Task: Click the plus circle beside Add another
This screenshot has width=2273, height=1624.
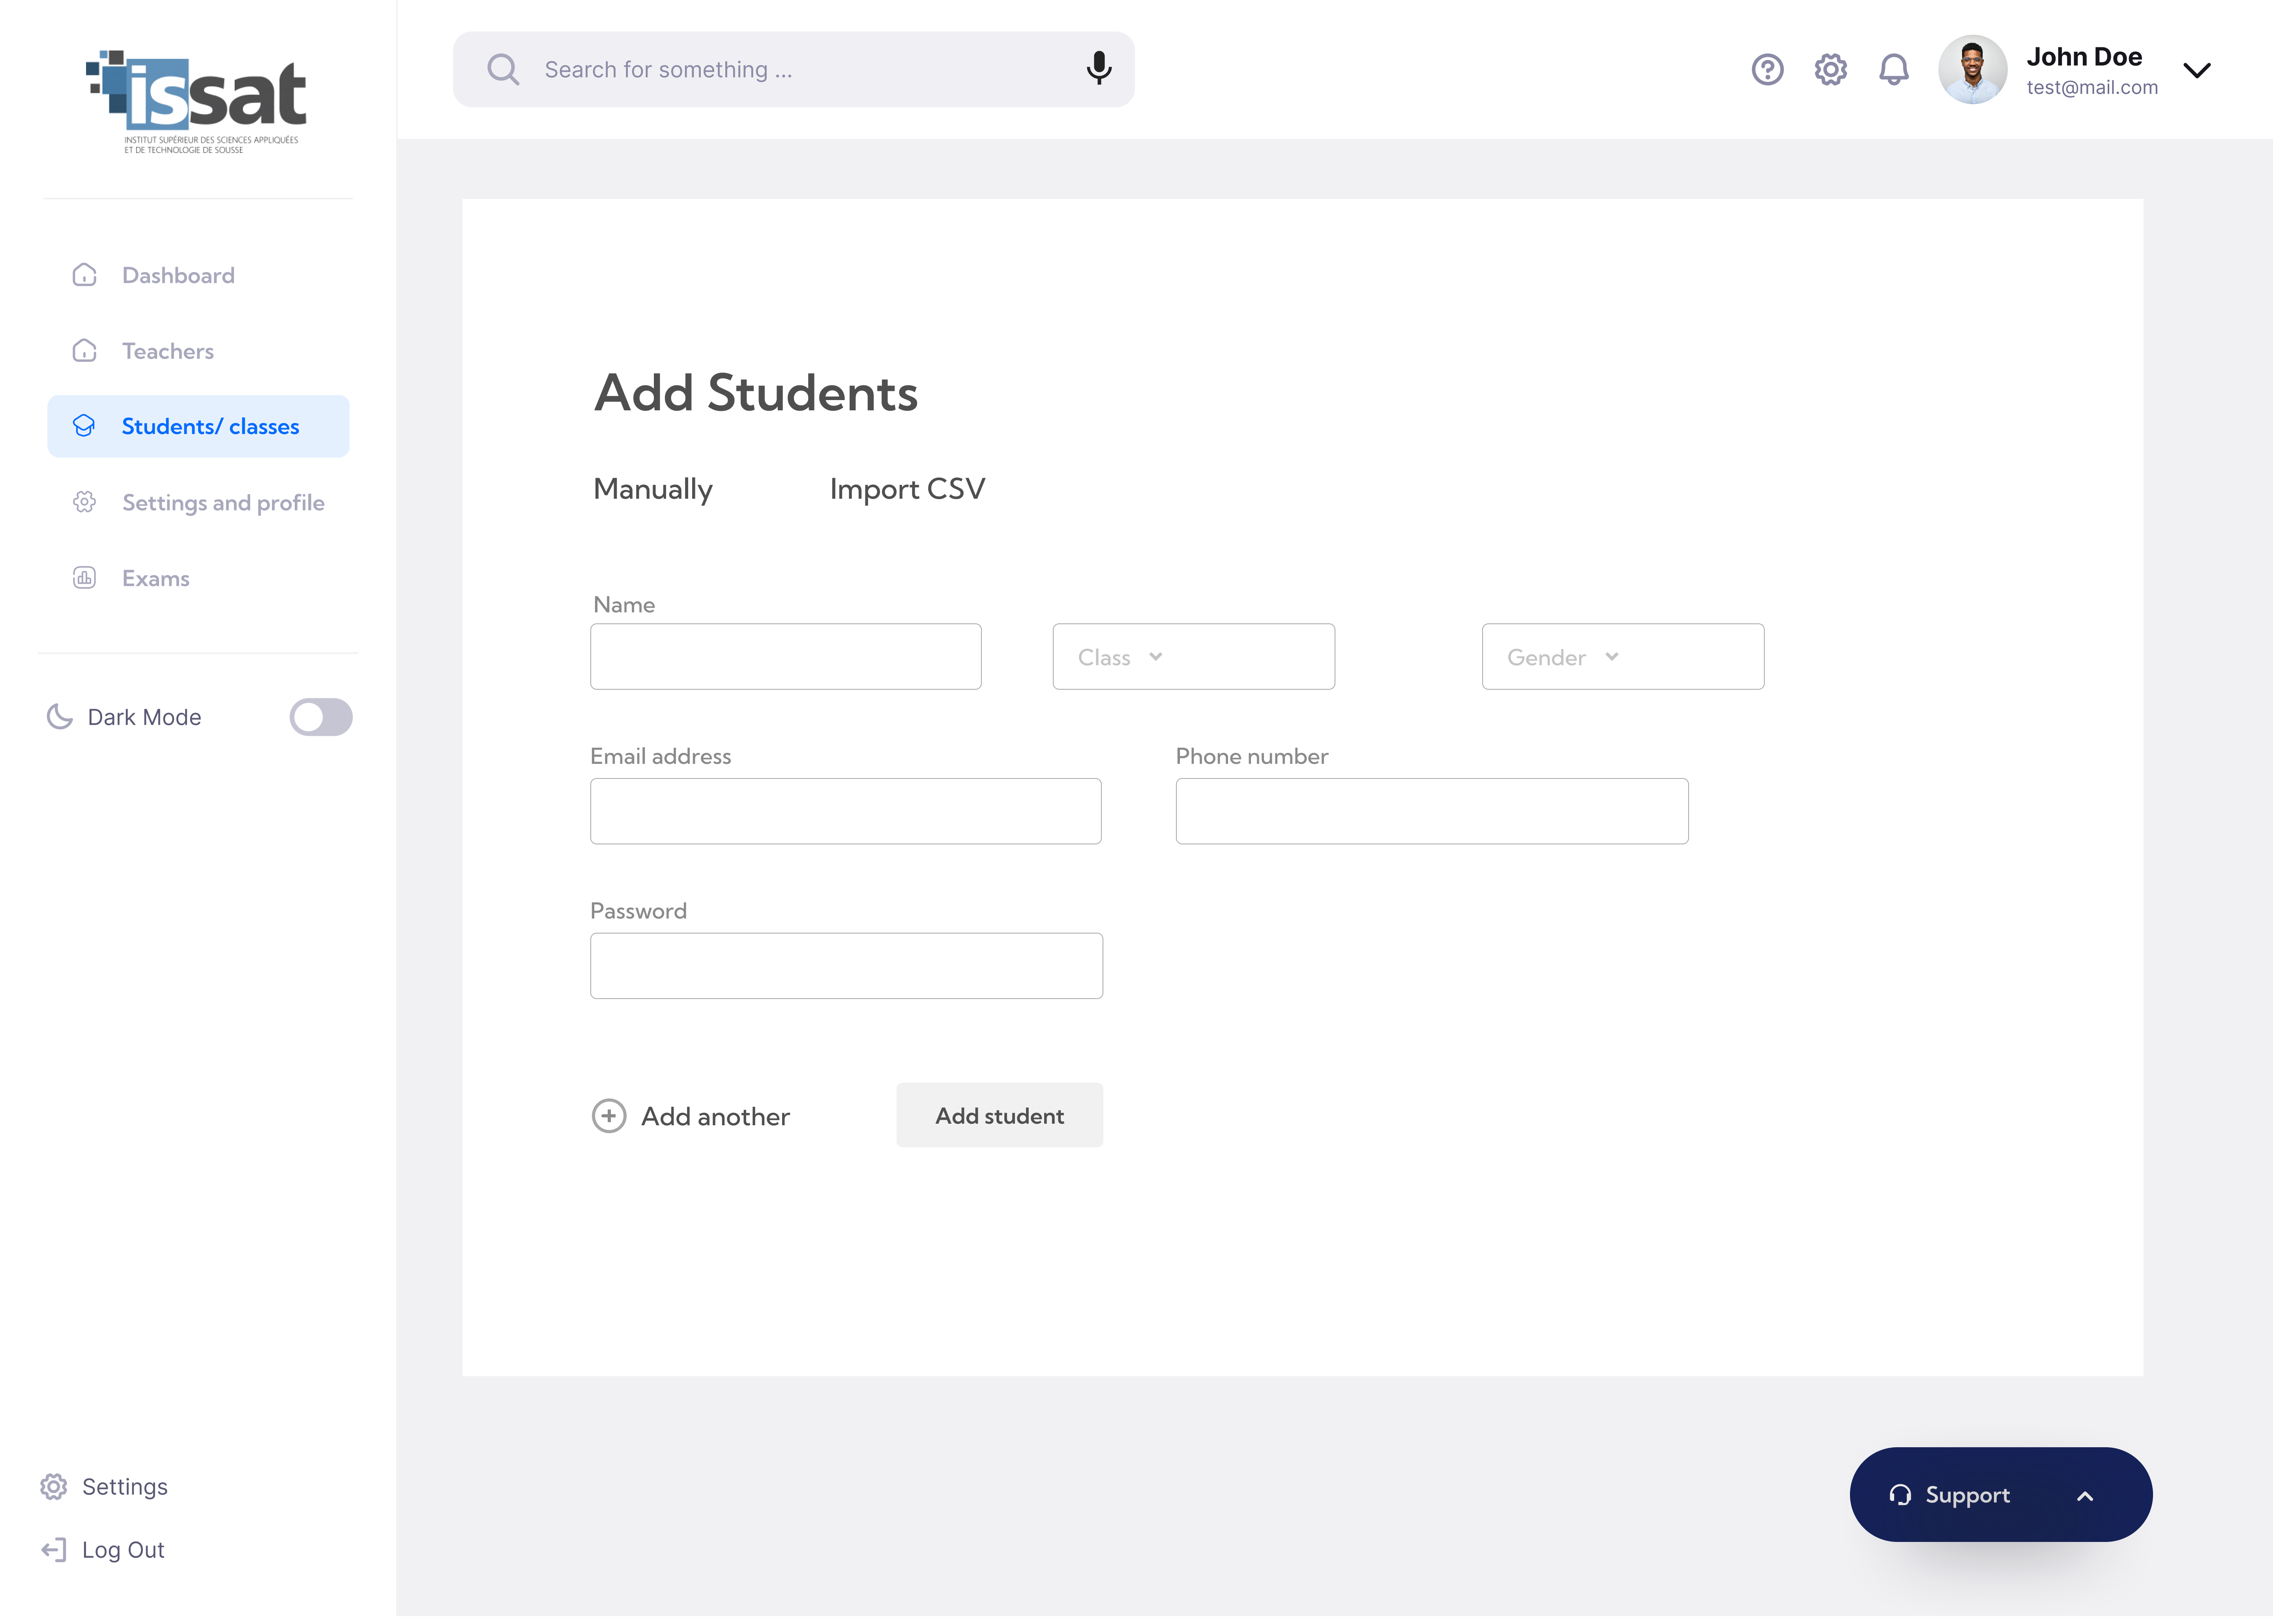Action: (608, 1115)
